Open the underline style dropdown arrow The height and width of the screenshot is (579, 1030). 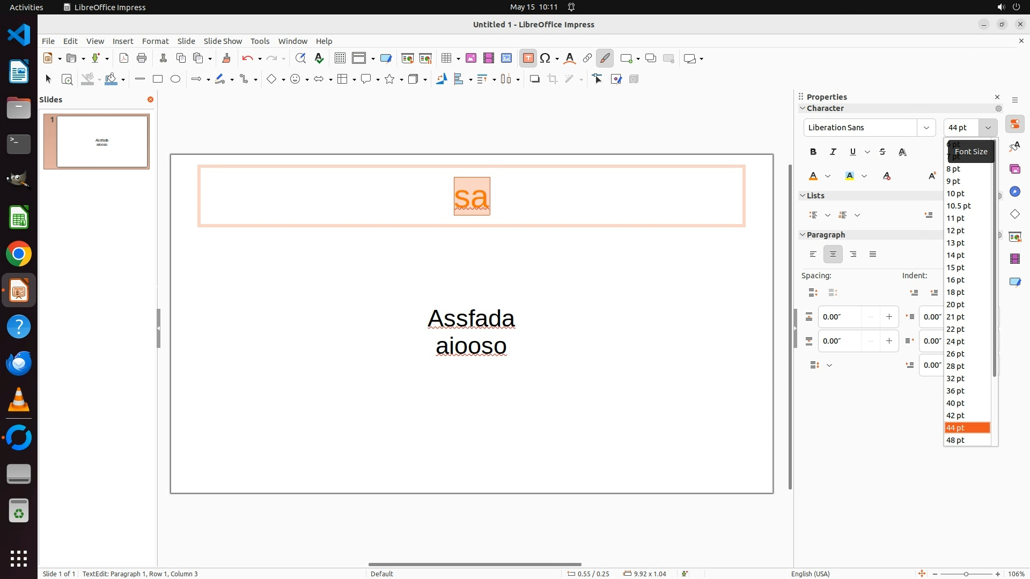click(x=867, y=152)
